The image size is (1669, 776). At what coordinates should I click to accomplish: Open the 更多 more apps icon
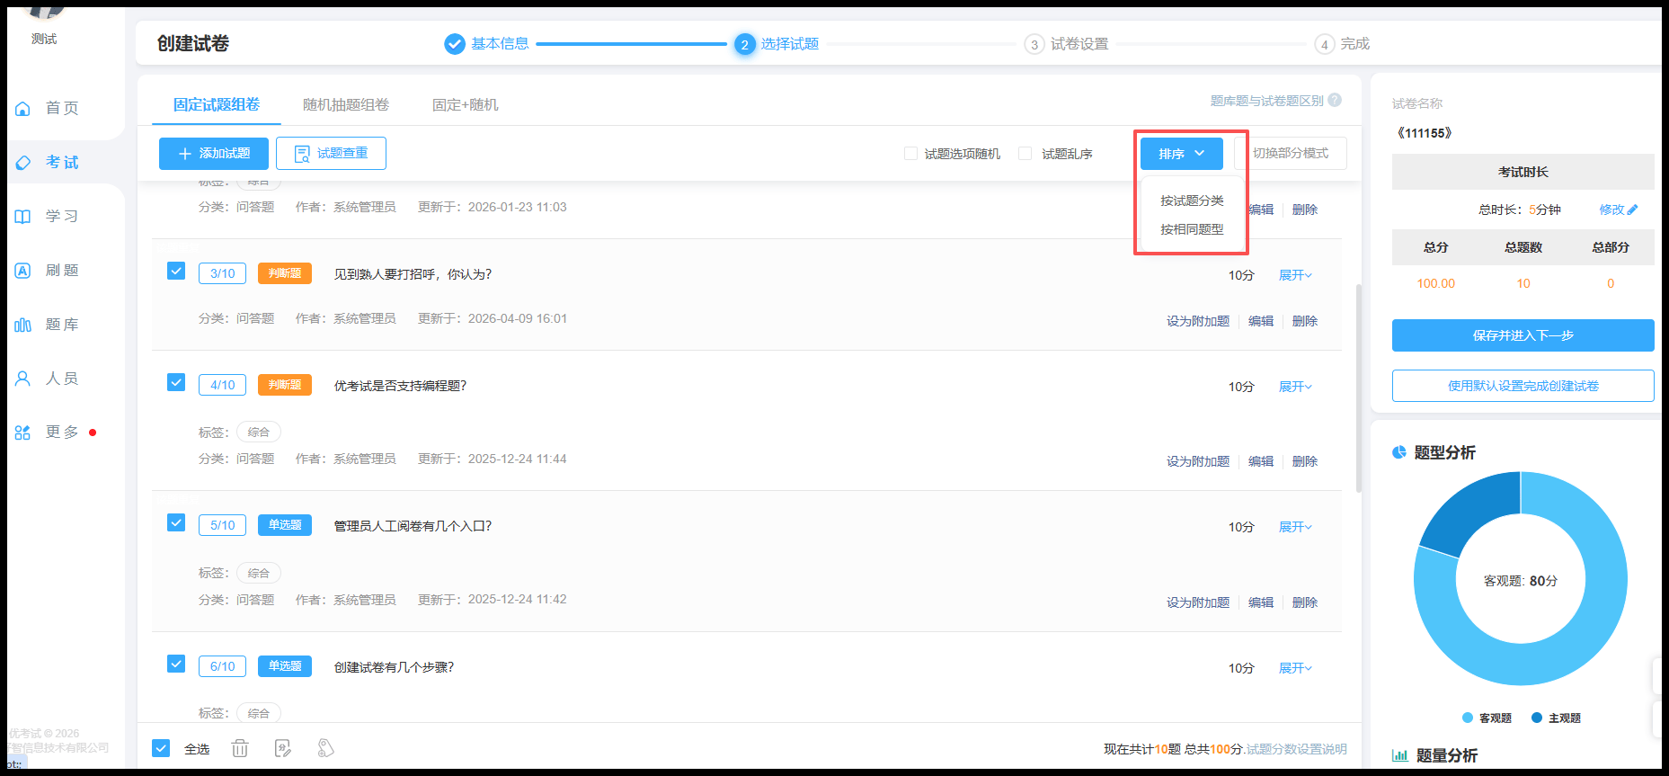(23, 433)
